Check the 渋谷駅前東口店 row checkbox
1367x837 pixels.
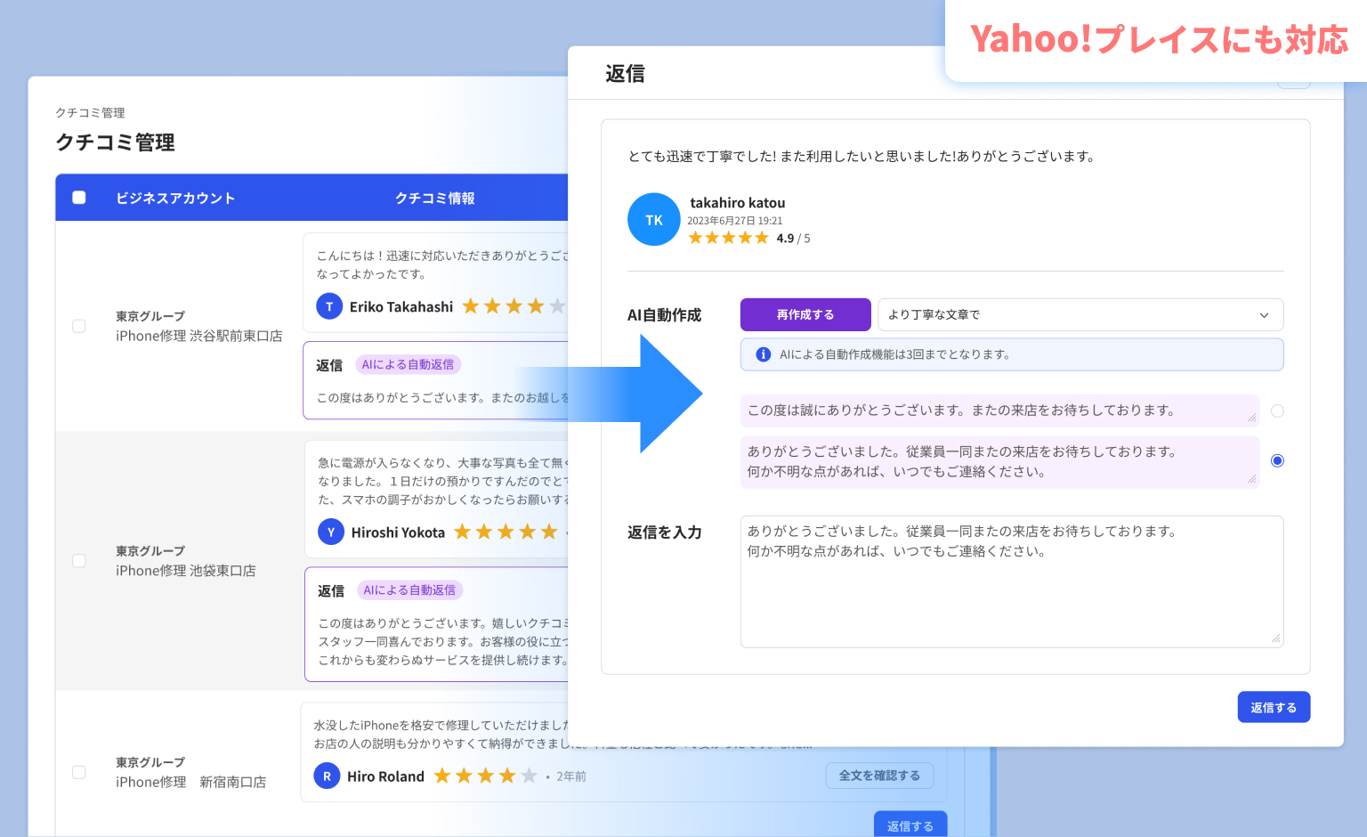click(x=79, y=326)
